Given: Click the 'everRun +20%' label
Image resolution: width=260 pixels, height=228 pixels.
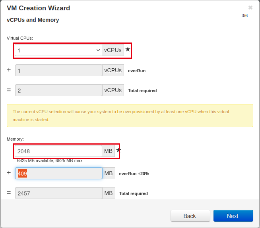Looking at the screenshot, I should pyautogui.click(x=134, y=174).
